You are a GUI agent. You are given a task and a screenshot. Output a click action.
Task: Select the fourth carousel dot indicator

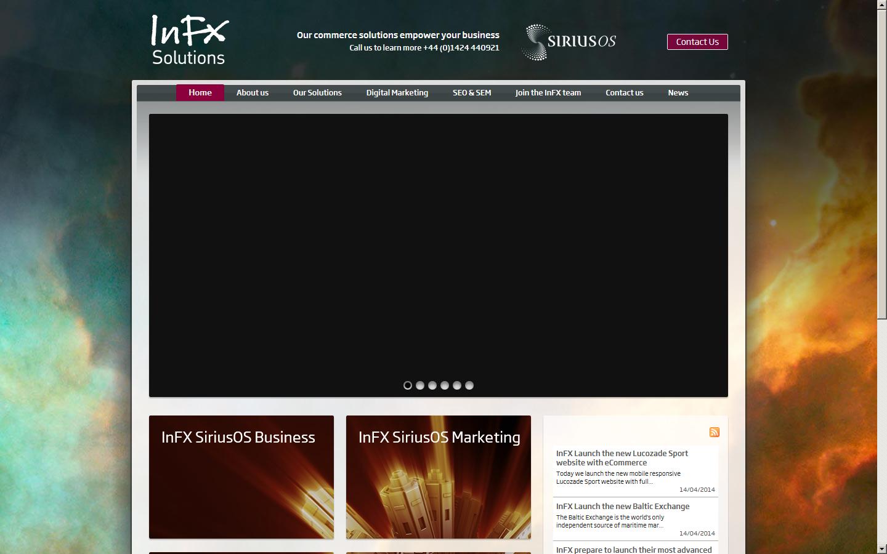point(444,385)
